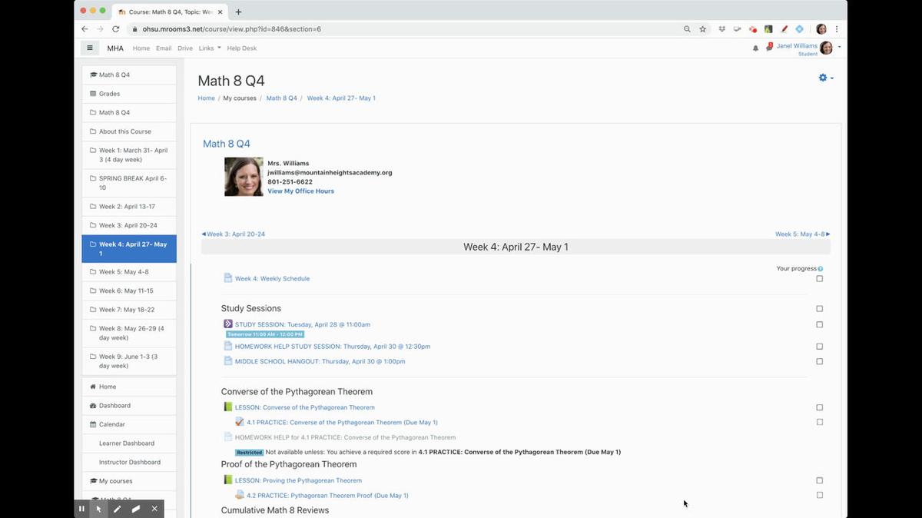
Task: Go to previous section Week 3: April 20-24
Action: click(233, 234)
